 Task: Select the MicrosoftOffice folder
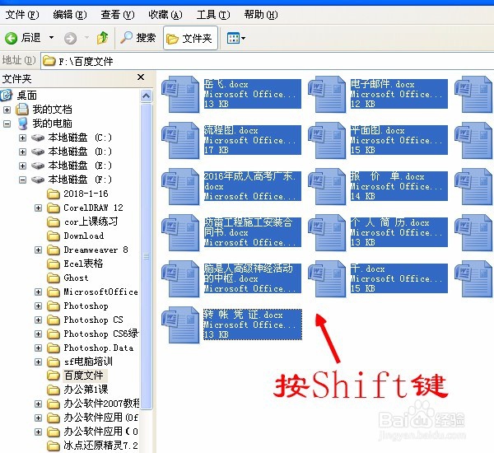pyautogui.click(x=100, y=292)
